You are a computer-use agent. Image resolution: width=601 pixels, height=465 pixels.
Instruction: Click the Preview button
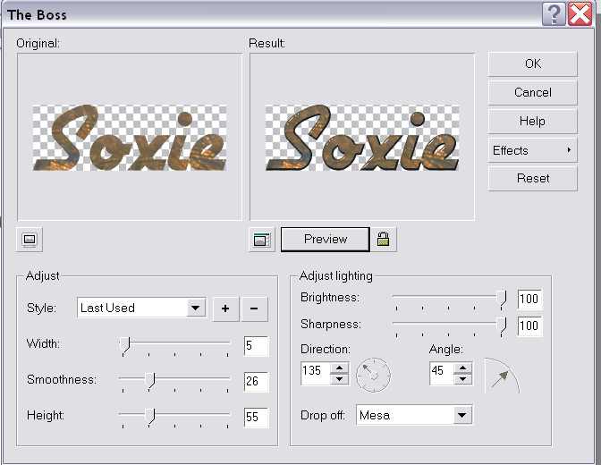(325, 240)
